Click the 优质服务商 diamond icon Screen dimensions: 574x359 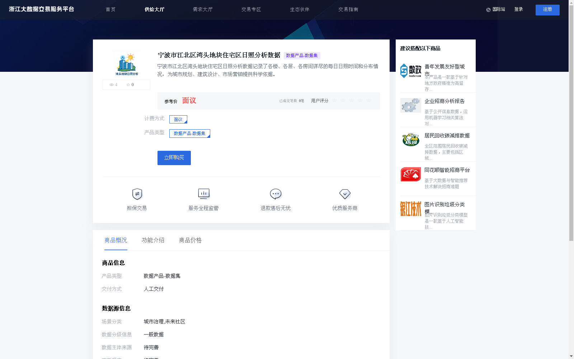(345, 194)
